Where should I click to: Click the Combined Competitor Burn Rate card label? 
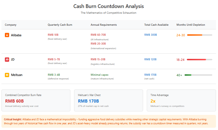[x=23, y=95]
